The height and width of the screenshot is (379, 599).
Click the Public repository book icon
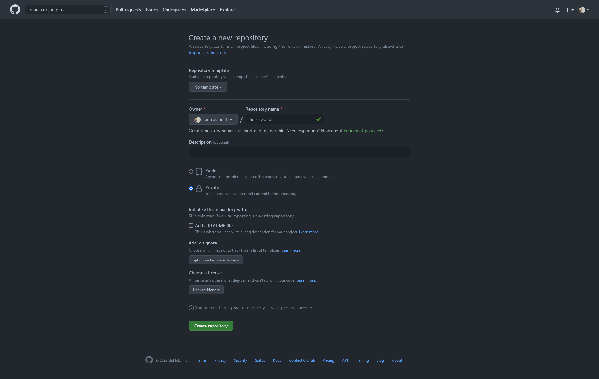pyautogui.click(x=199, y=172)
